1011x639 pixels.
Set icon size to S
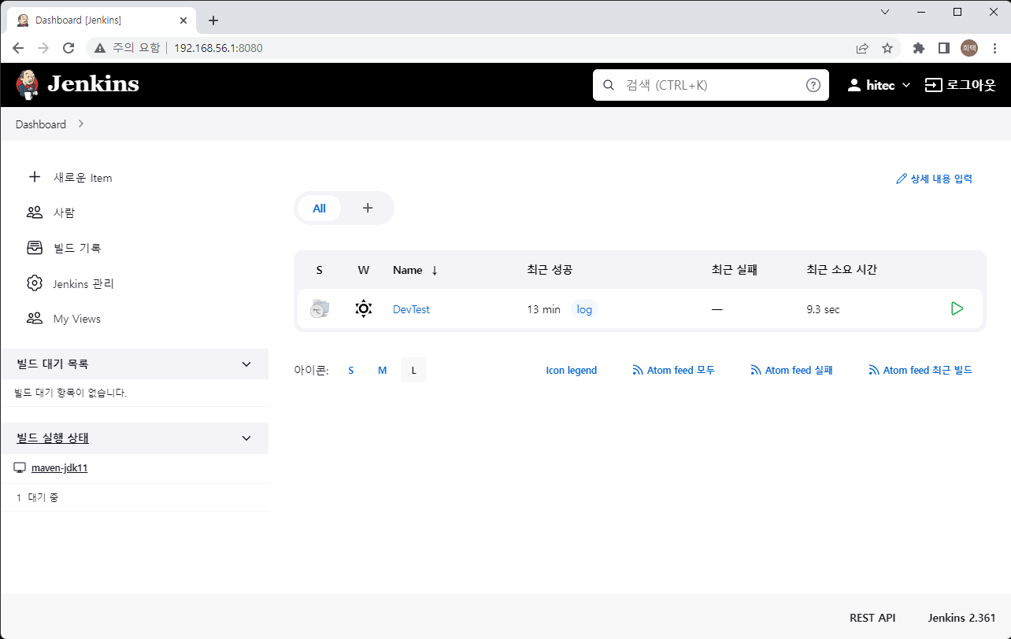coord(351,370)
